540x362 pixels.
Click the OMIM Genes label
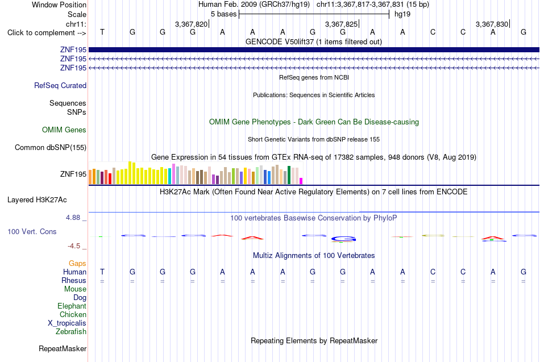pos(64,130)
